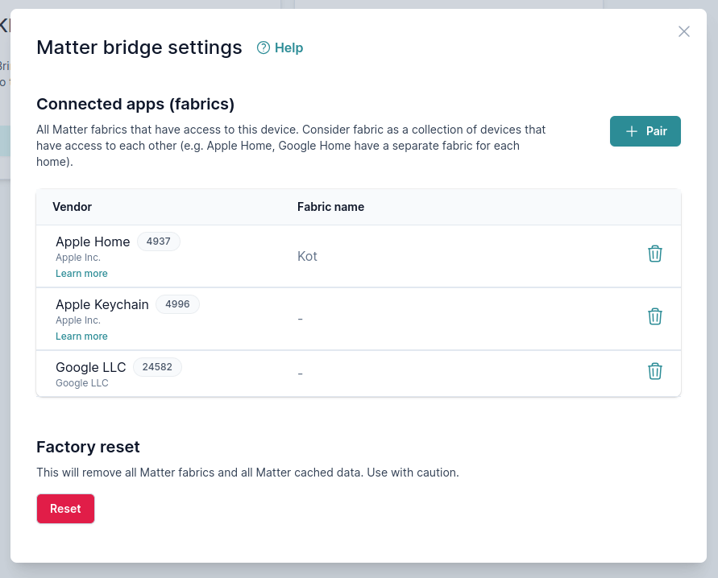This screenshot has height=578, width=718.
Task: Click the Kot fabric name
Action: tap(307, 256)
